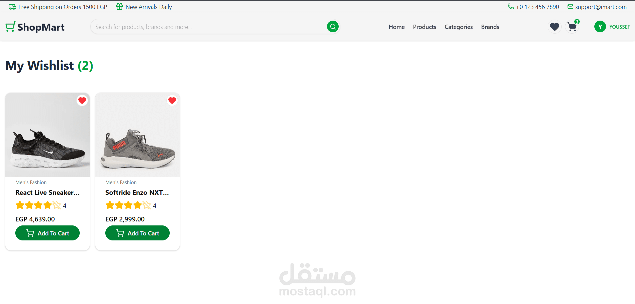
Task: Remove Softride Enzo NXT from wishlist heart
Action: pos(172,101)
